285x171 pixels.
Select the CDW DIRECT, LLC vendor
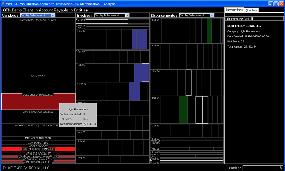point(38,143)
